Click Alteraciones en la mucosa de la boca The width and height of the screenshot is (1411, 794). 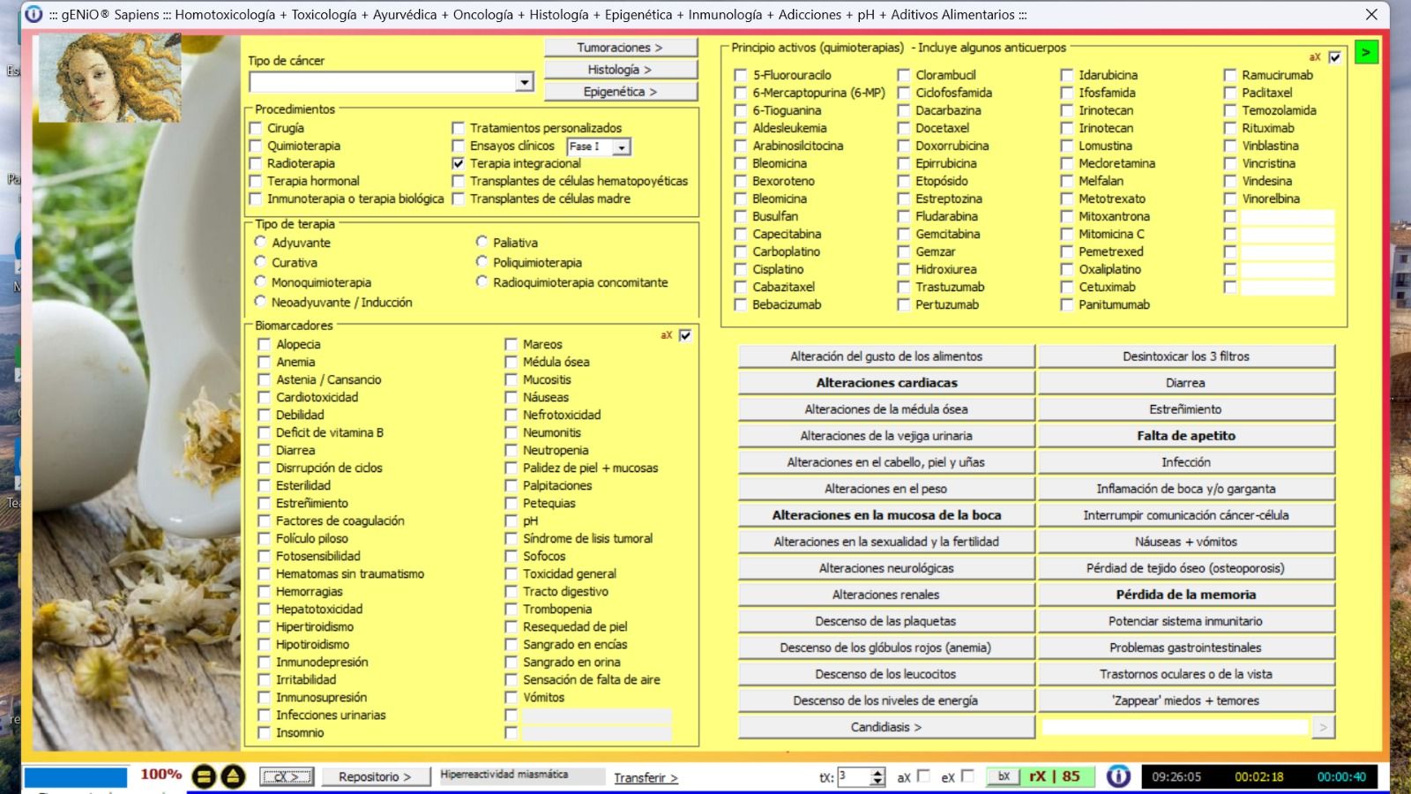(x=886, y=515)
